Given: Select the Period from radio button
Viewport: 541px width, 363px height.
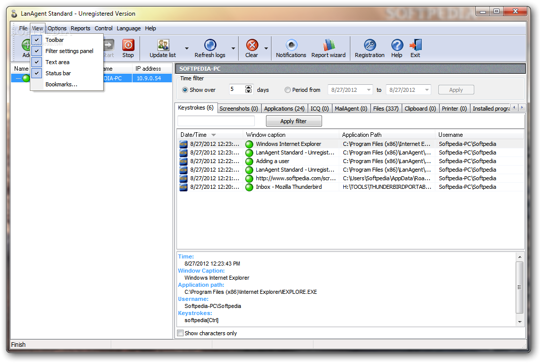Looking at the screenshot, I should tap(287, 90).
